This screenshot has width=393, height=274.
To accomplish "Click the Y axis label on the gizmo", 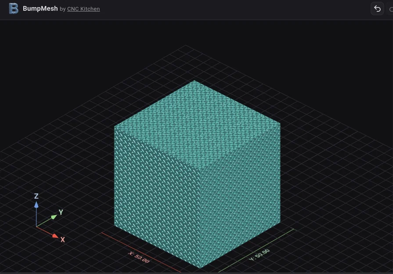I will (x=61, y=213).
